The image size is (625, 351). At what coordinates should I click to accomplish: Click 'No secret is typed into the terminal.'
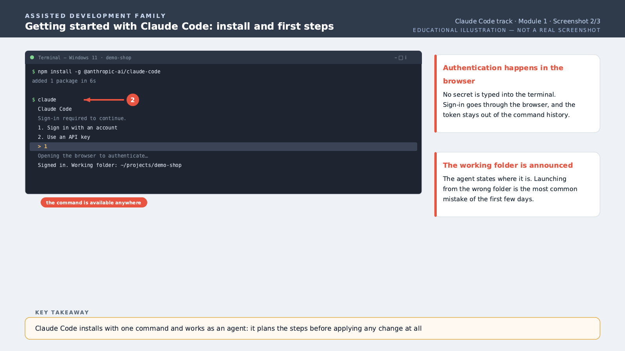pyautogui.click(x=499, y=94)
